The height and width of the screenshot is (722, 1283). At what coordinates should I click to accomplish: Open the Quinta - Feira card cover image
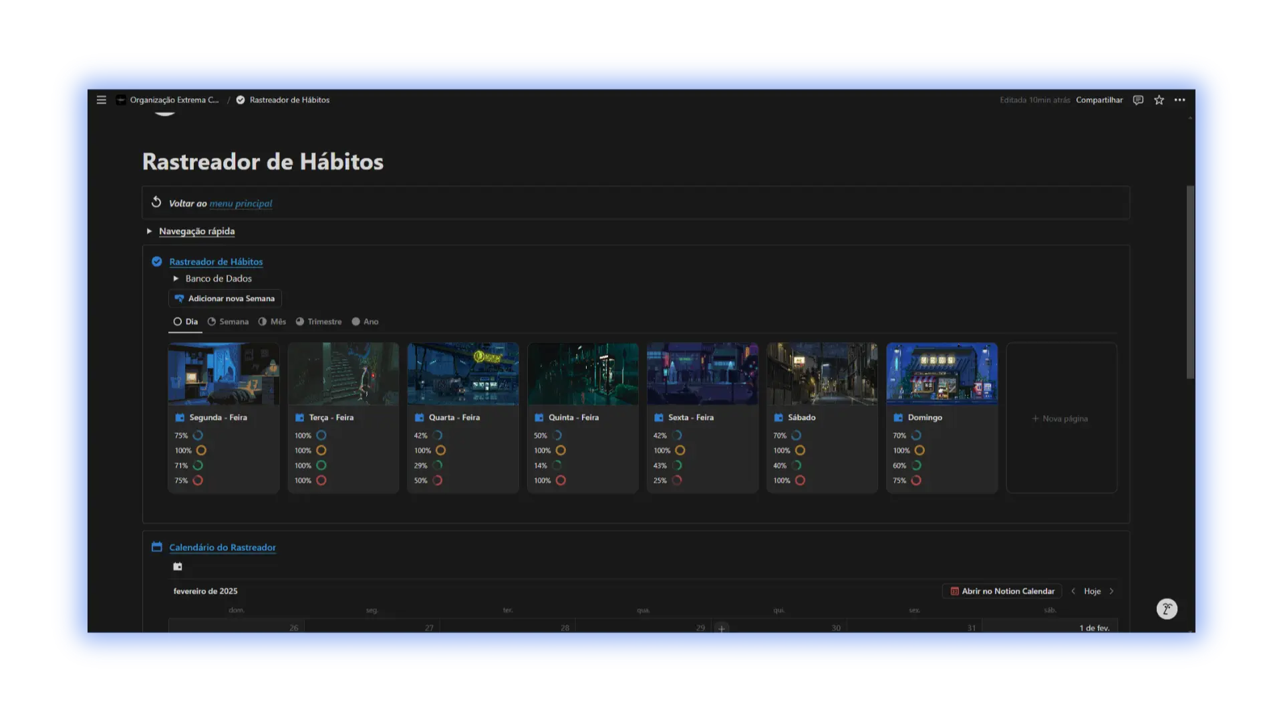(x=583, y=374)
